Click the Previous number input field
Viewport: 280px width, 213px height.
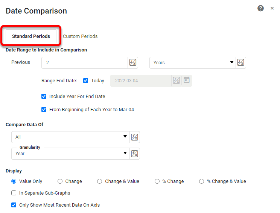(85, 63)
